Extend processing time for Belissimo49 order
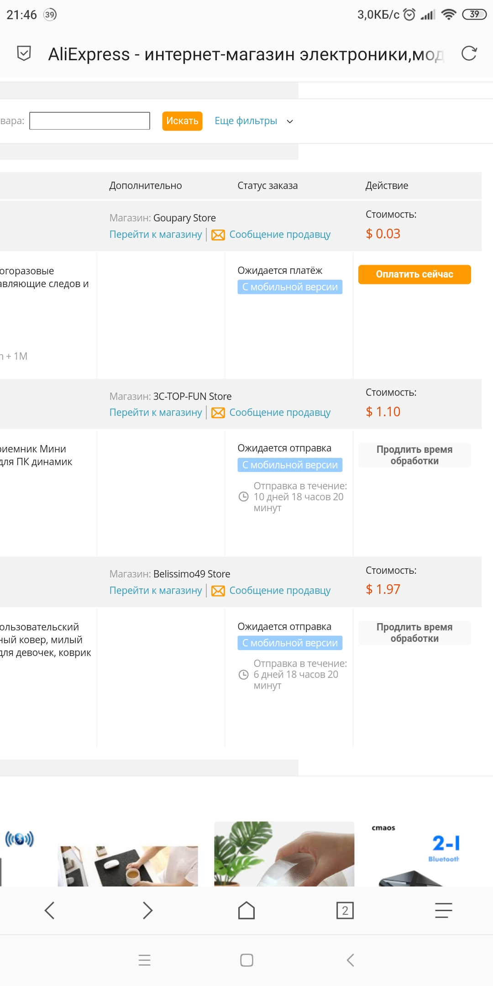The width and height of the screenshot is (493, 986). pyautogui.click(x=414, y=633)
